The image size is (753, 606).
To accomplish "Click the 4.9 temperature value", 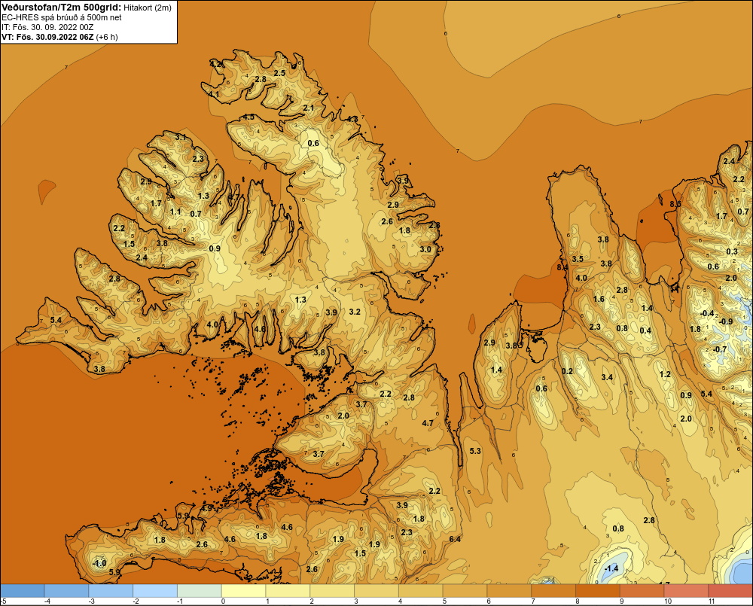I will (x=206, y=507).
